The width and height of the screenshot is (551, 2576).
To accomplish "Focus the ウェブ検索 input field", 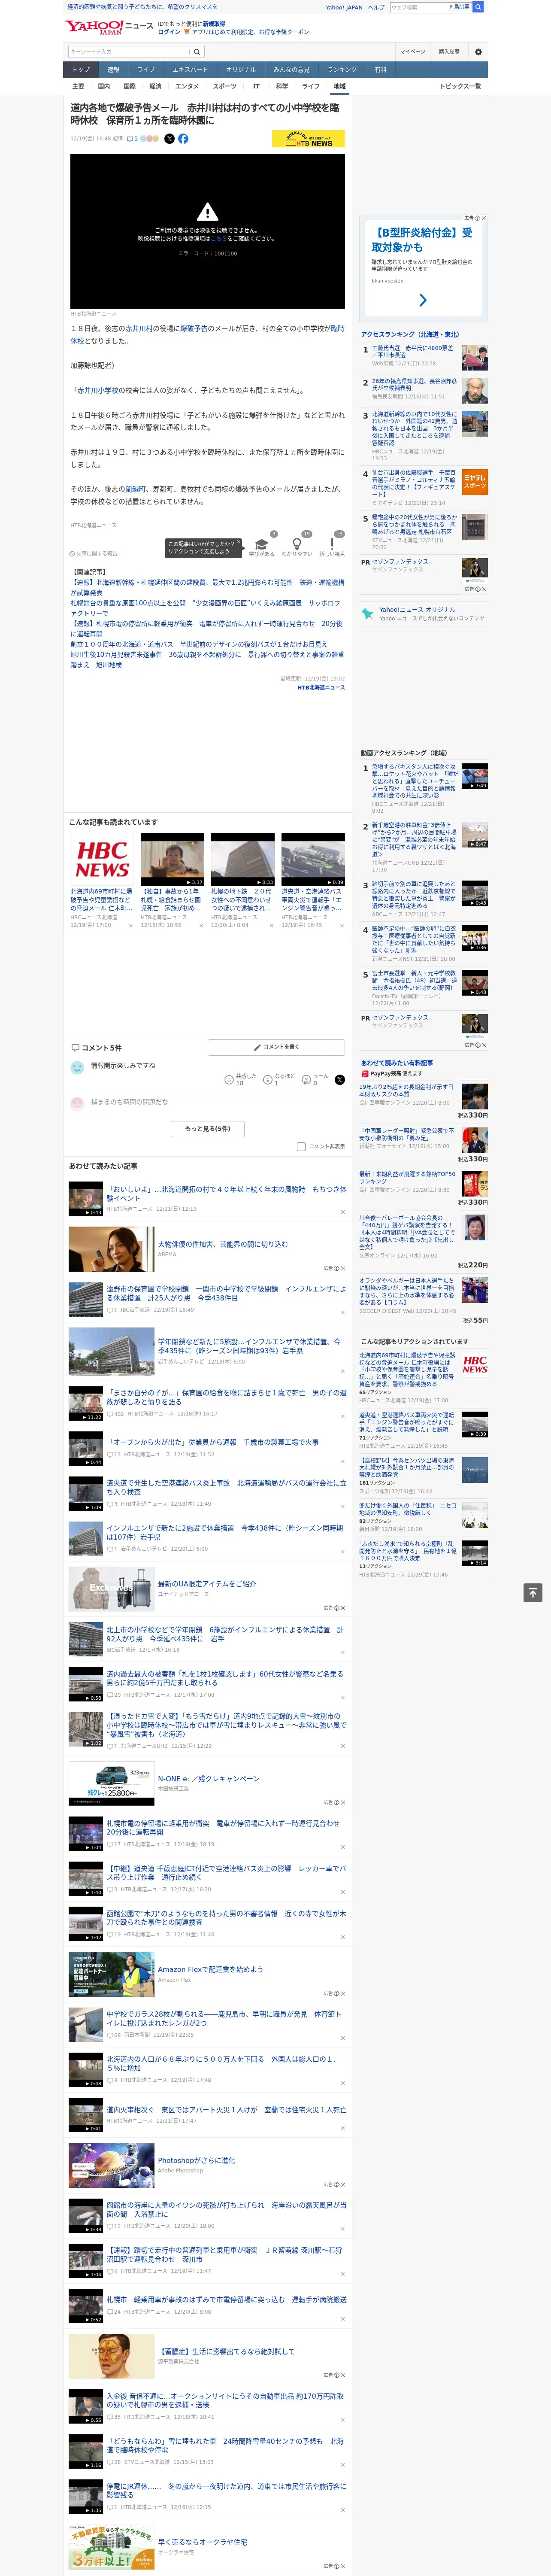I will tap(418, 7).
